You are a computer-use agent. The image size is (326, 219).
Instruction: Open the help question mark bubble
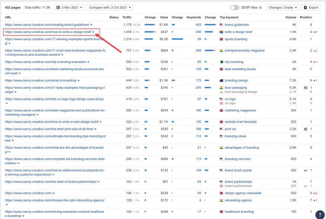point(320,215)
